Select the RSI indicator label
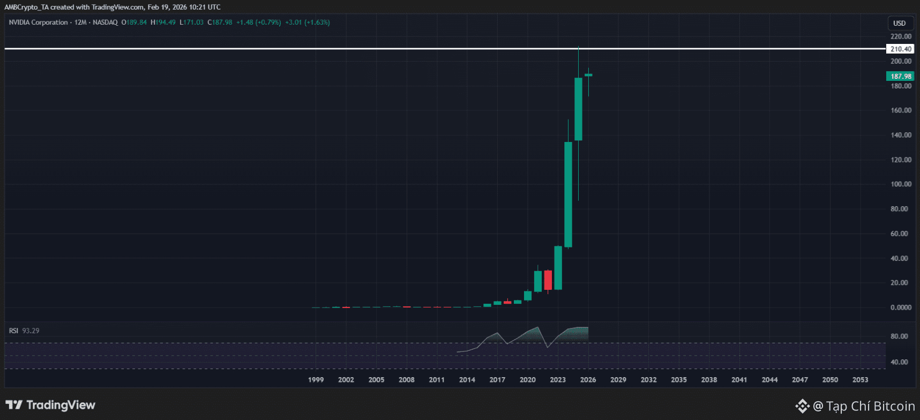The image size is (920, 420). click(13, 331)
